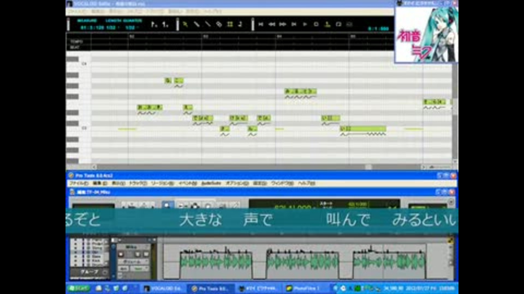Click the VOCALOID horizontal scrollbar thumb
This screenshot has height=294, width=524.
(x=368, y=167)
